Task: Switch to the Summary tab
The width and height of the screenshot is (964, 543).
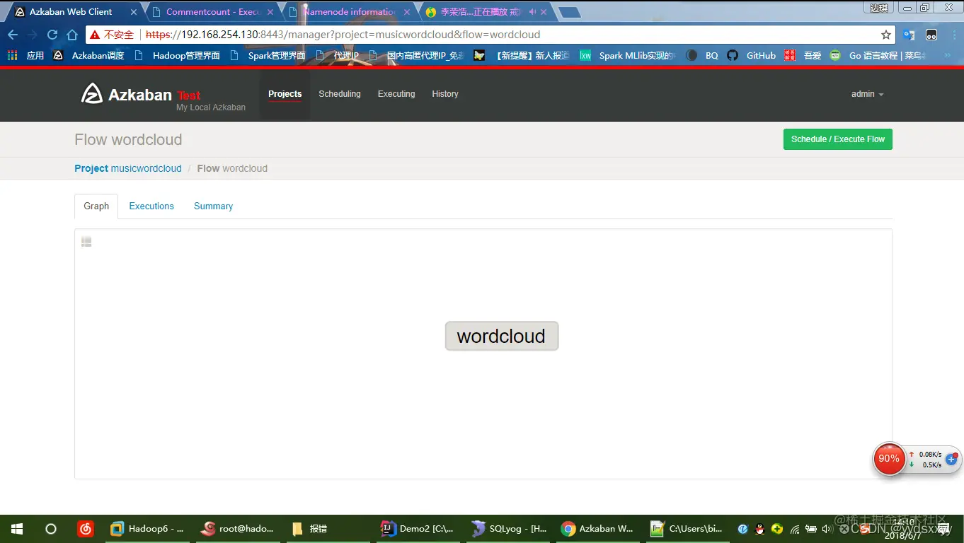Action: click(213, 206)
